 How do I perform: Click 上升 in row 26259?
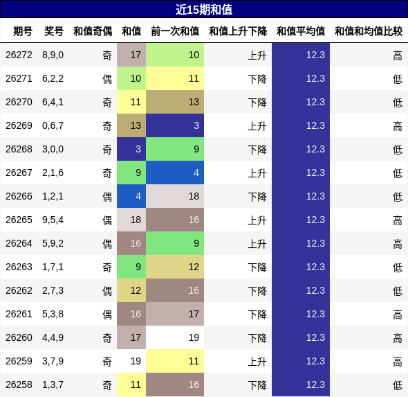pos(257,361)
